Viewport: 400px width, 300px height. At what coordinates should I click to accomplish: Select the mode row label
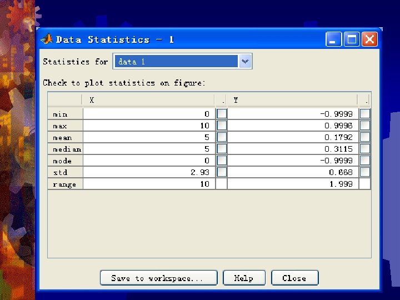pos(66,161)
